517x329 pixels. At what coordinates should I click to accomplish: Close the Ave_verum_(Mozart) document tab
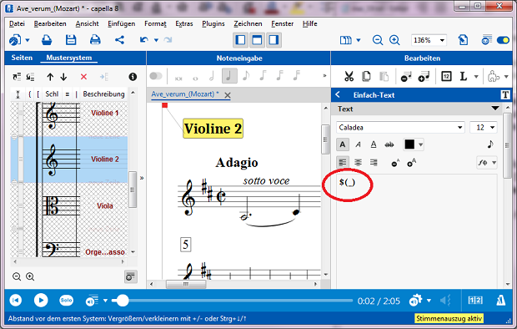coord(228,95)
